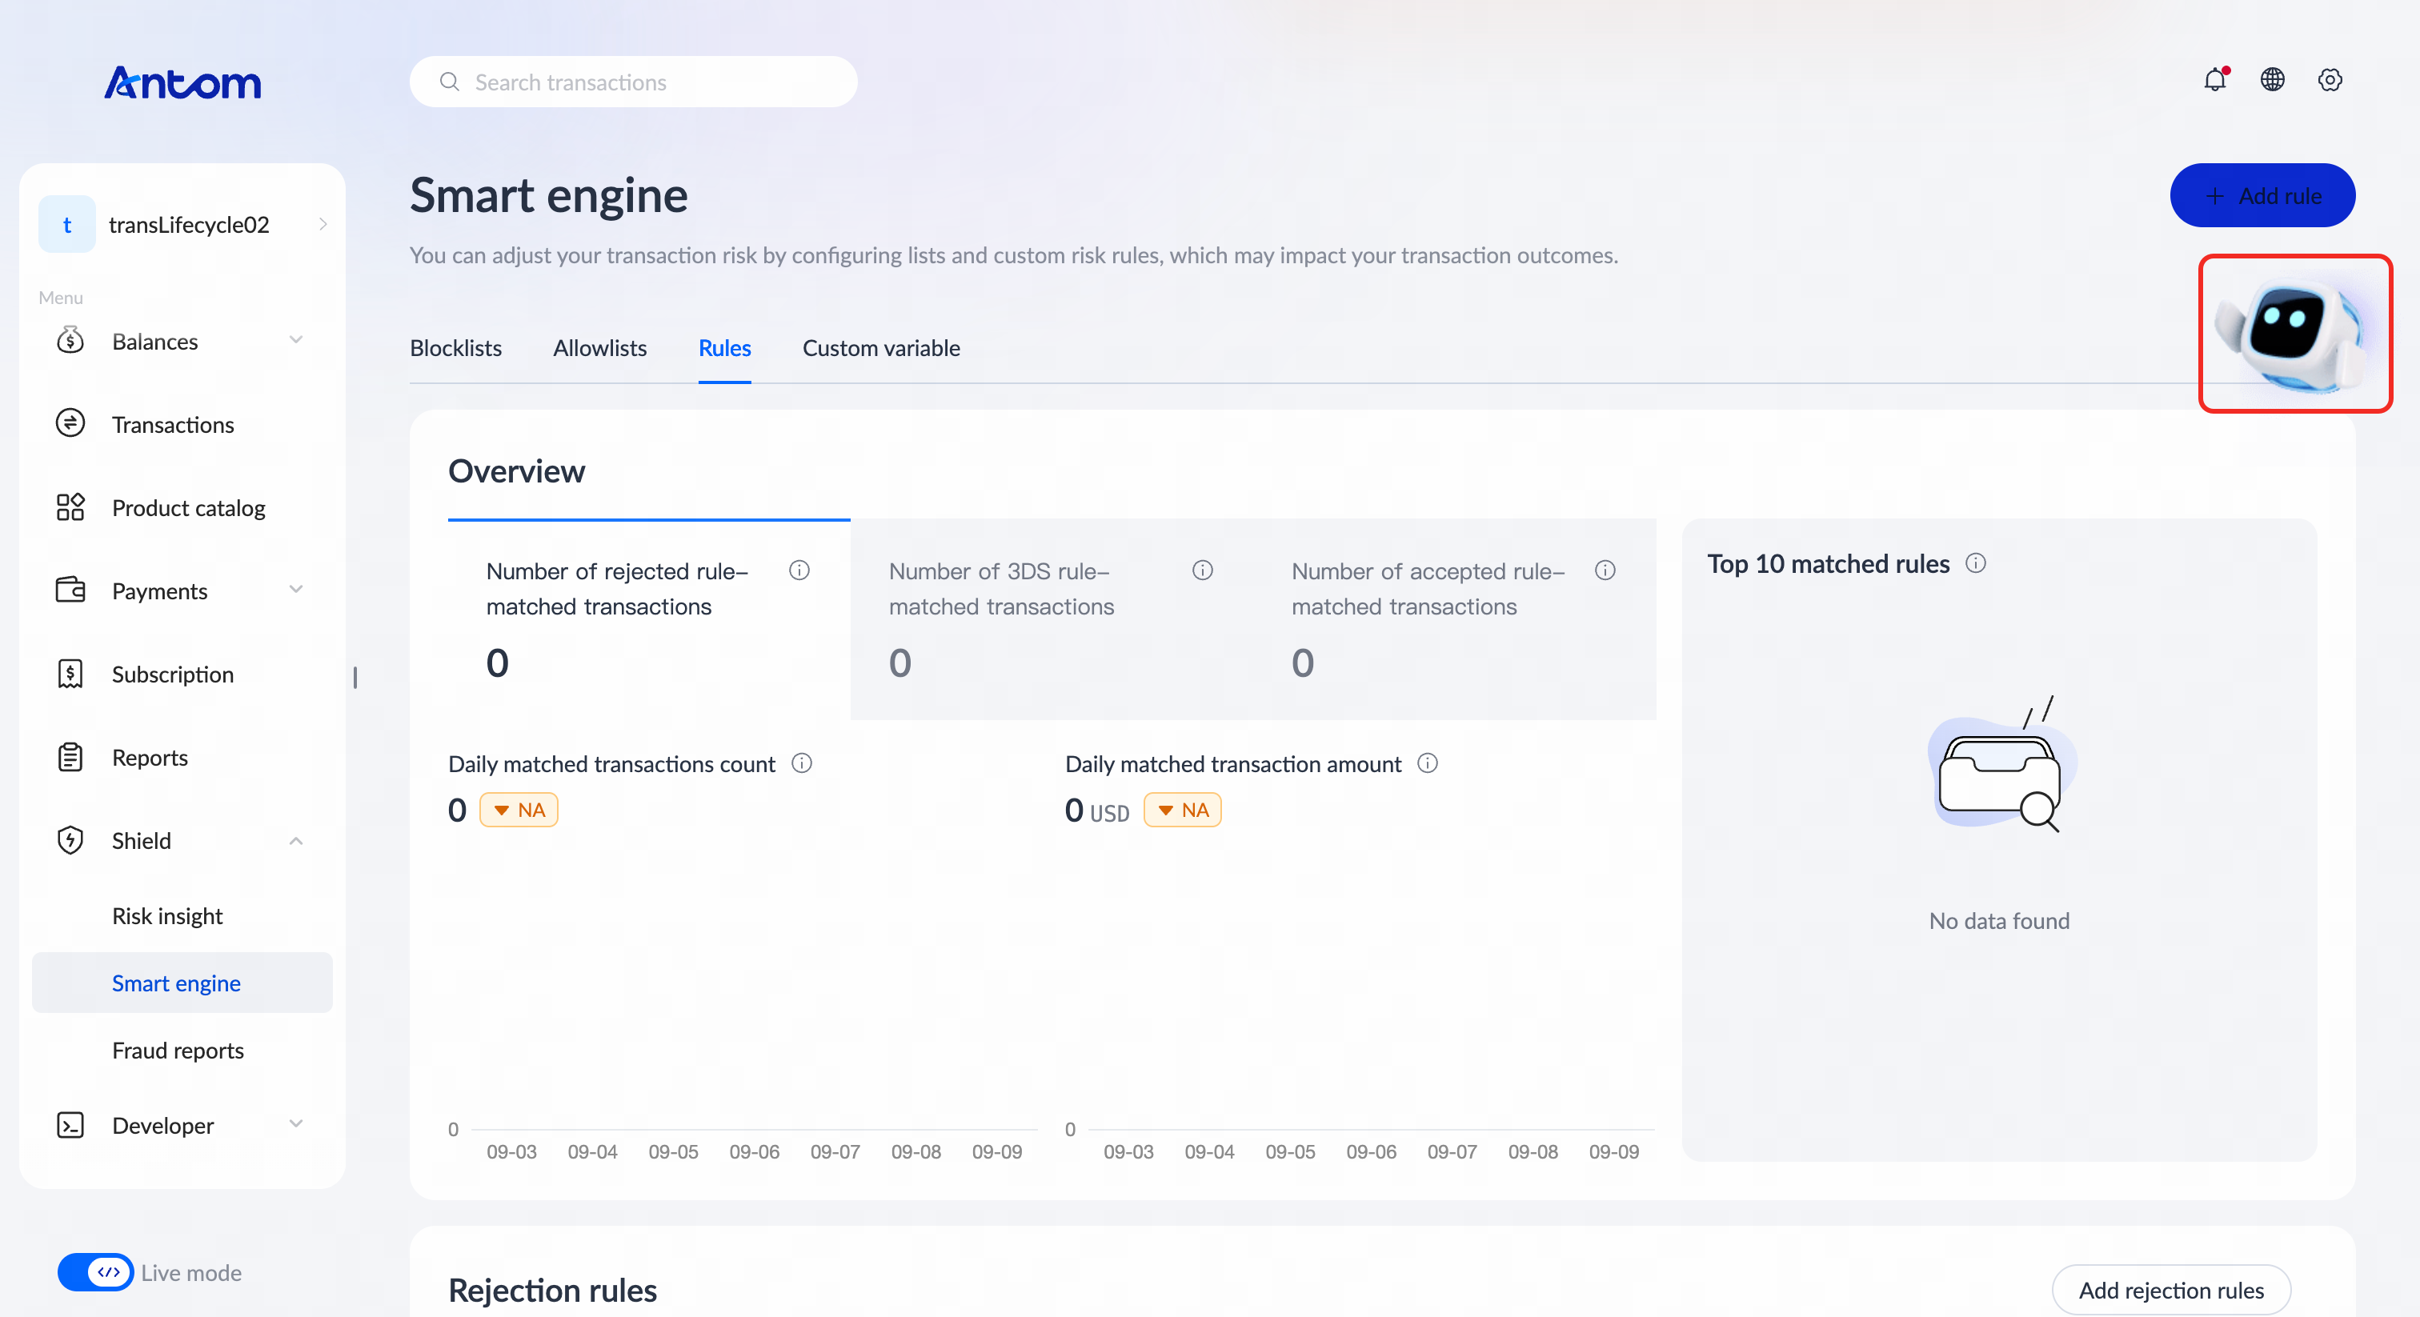The image size is (2420, 1317).
Task: Click the Transactions circle icon
Action: (70, 423)
